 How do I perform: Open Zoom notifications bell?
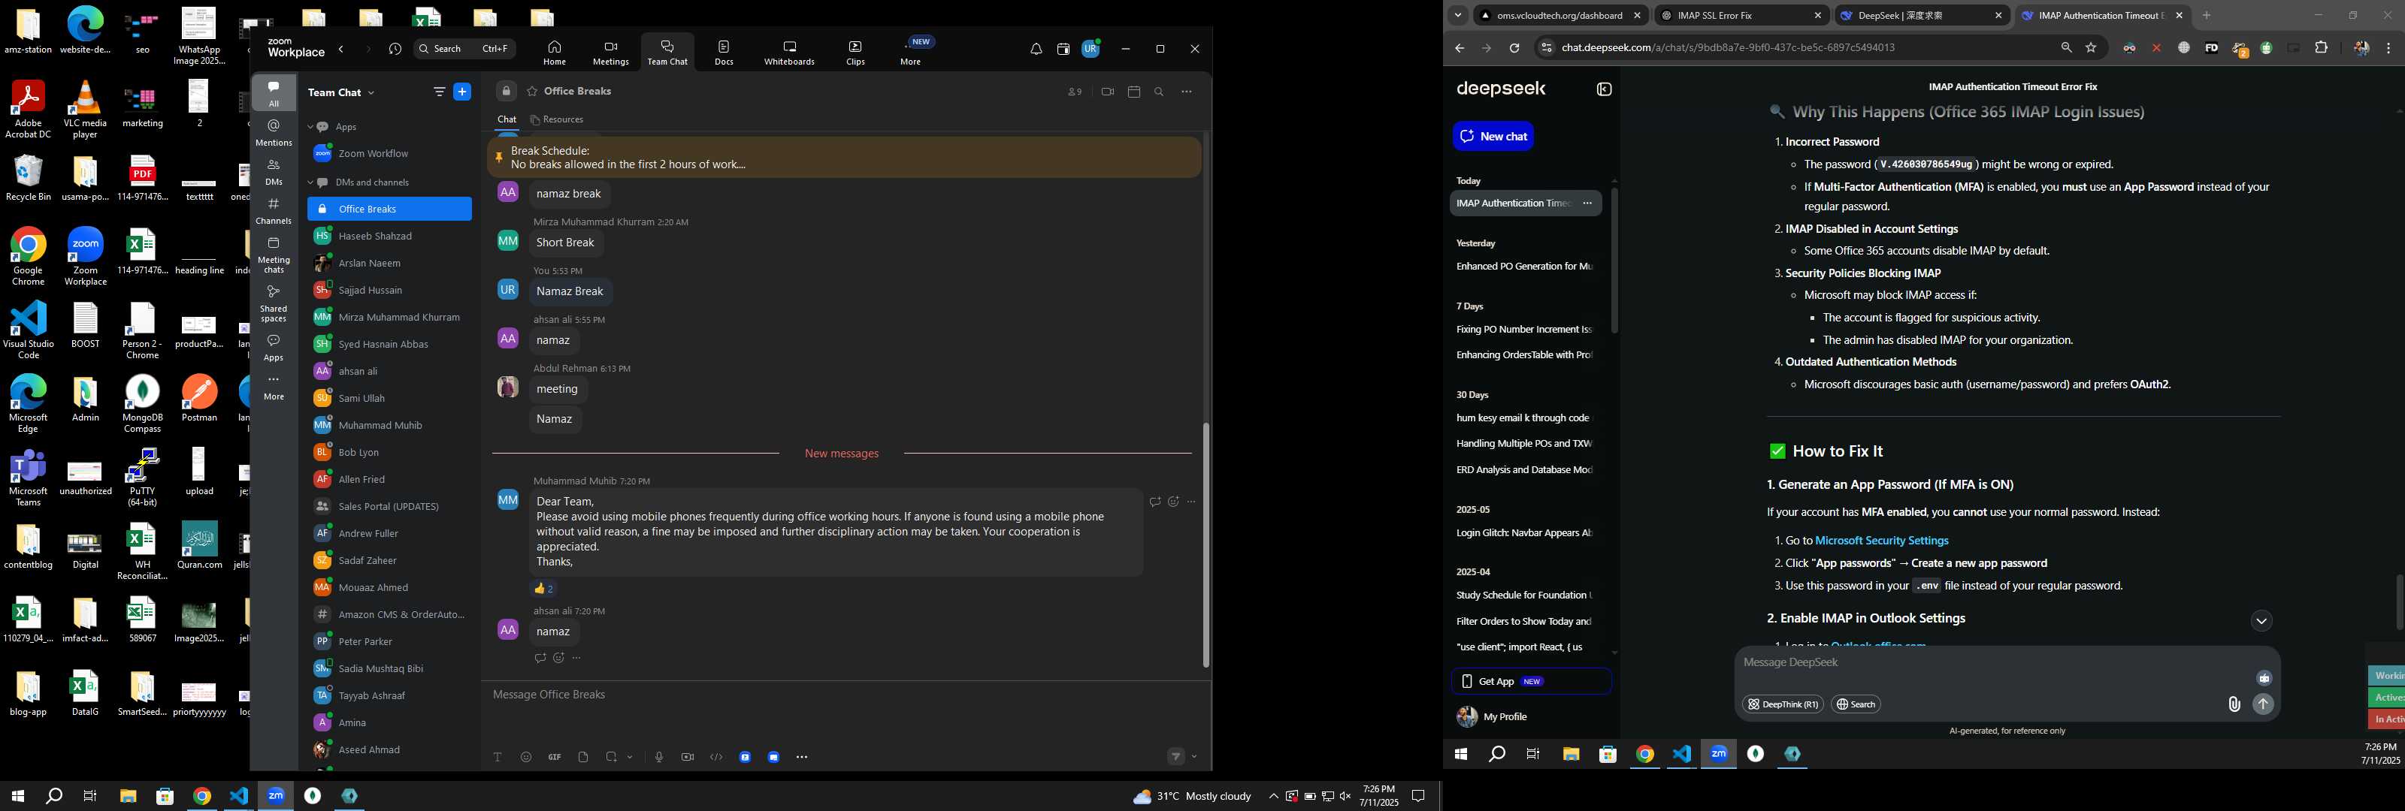tap(1036, 49)
